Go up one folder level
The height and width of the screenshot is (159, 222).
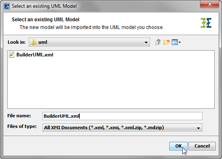coord(158,42)
